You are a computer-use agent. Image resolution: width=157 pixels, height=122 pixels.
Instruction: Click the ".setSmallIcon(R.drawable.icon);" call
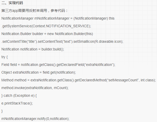click(98, 42)
